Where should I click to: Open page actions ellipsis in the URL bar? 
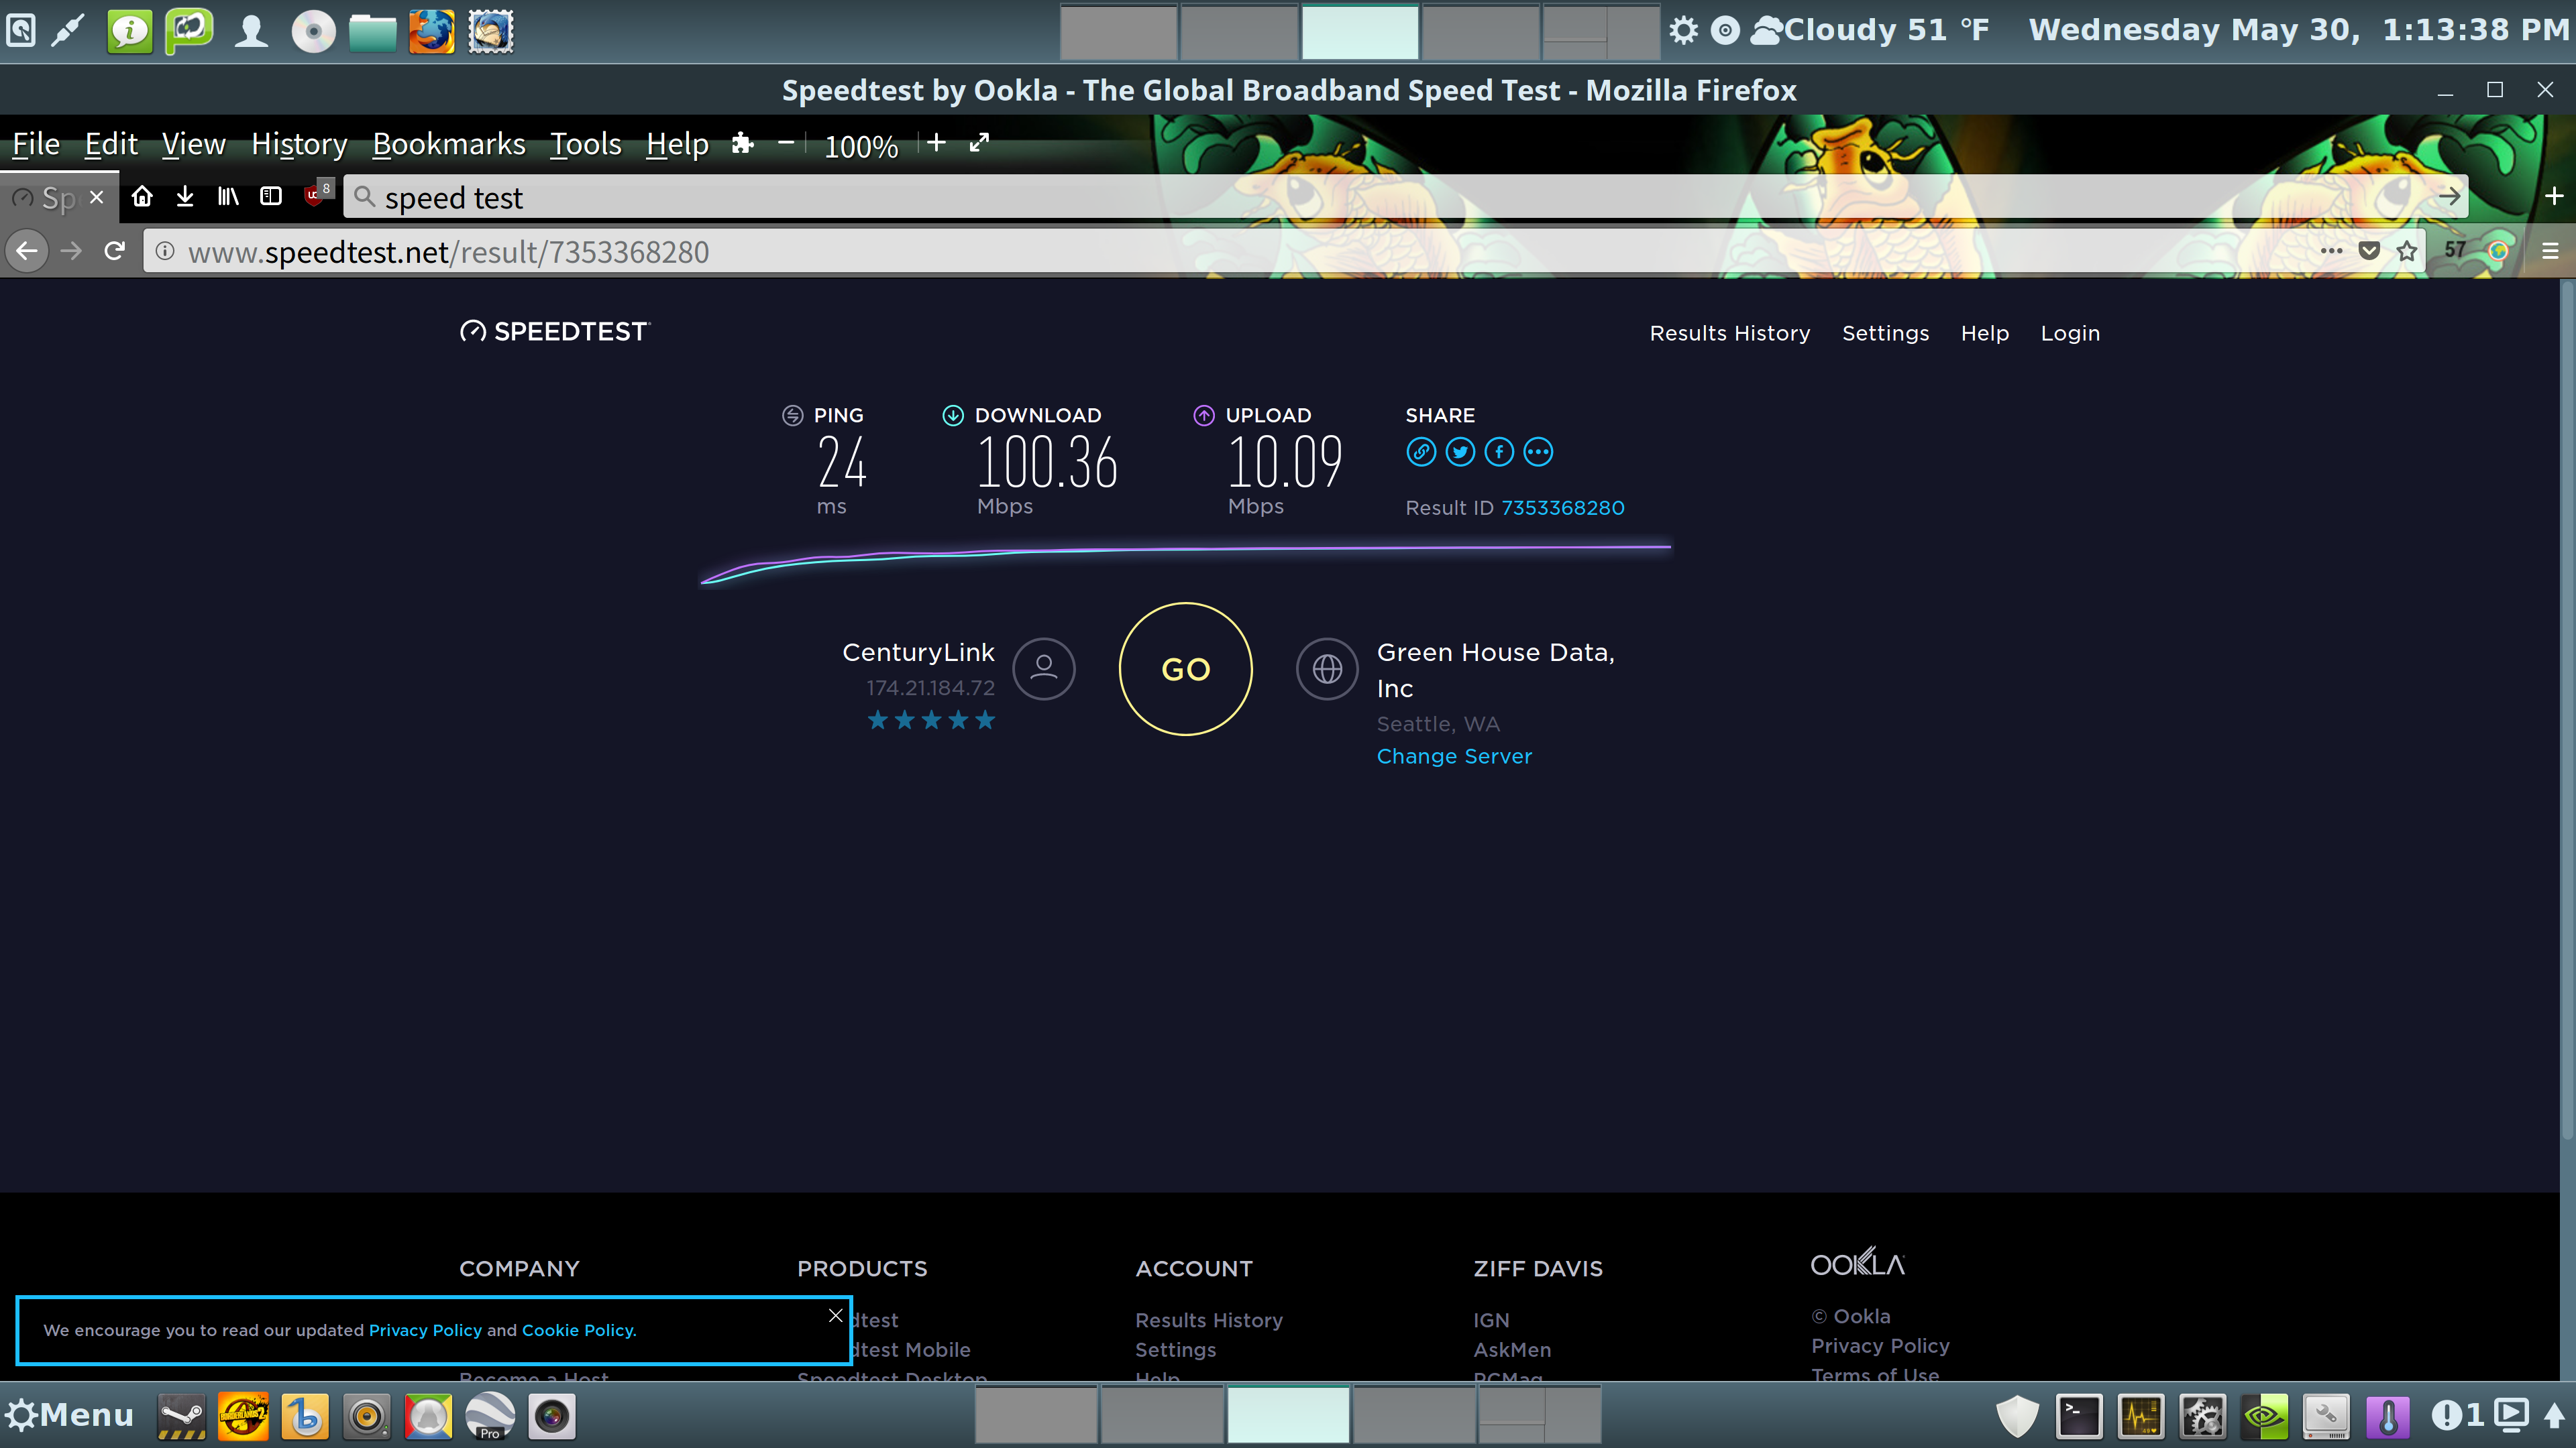point(2331,251)
